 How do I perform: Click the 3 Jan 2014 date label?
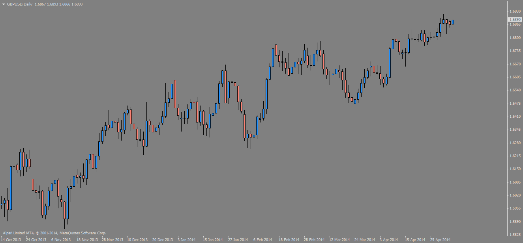click(187, 239)
